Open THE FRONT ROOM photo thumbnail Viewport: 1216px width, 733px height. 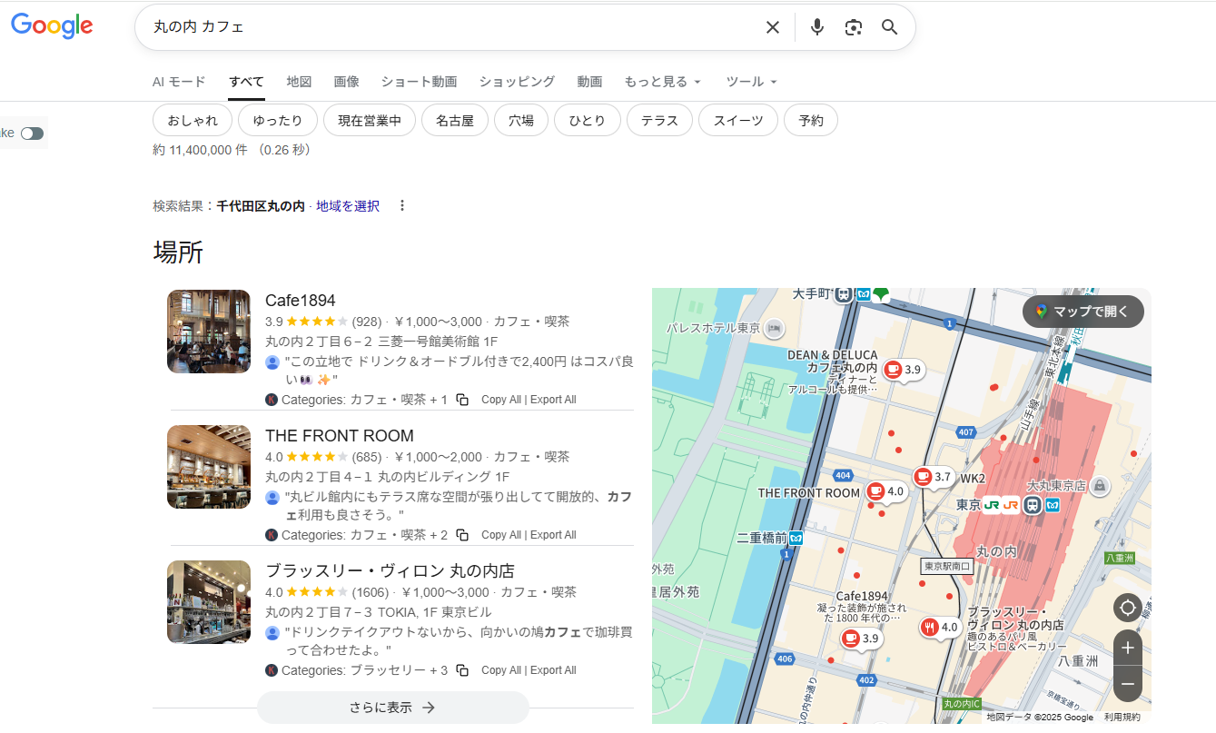(x=209, y=467)
